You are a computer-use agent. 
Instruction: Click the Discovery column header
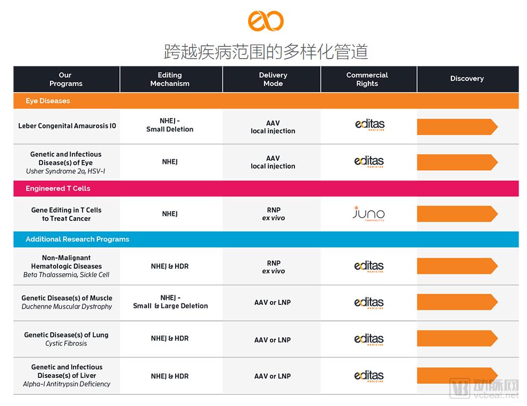click(467, 79)
